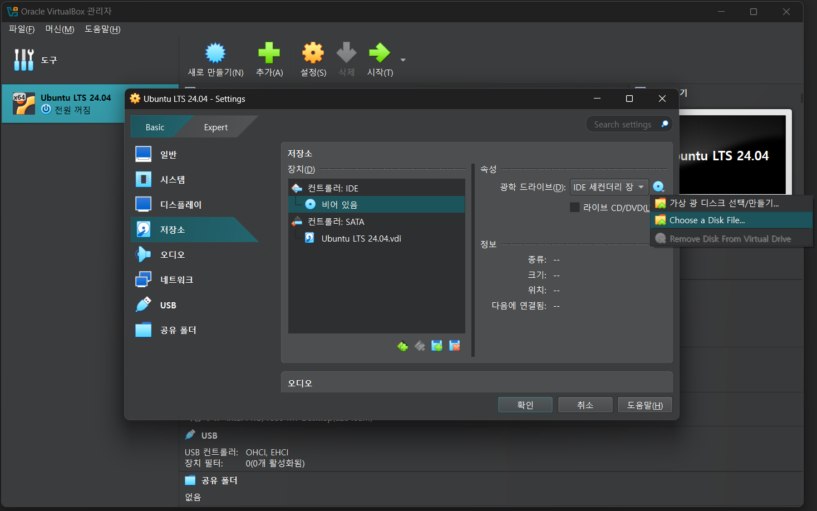Select the Controller: IDE tree row
The width and height of the screenshot is (817, 511).
(x=377, y=188)
